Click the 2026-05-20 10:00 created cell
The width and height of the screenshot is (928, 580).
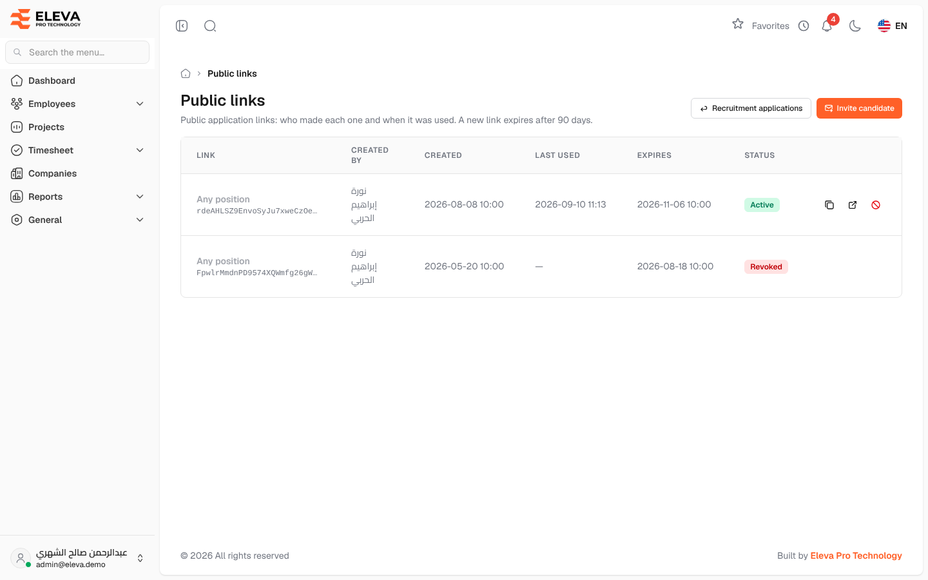[x=464, y=266]
